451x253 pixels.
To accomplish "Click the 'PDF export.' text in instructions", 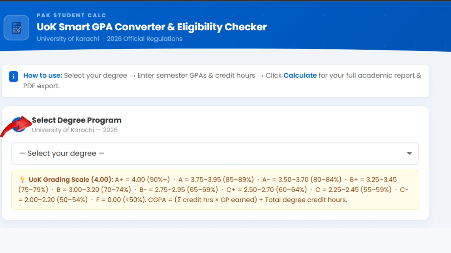I will pyautogui.click(x=41, y=87).
